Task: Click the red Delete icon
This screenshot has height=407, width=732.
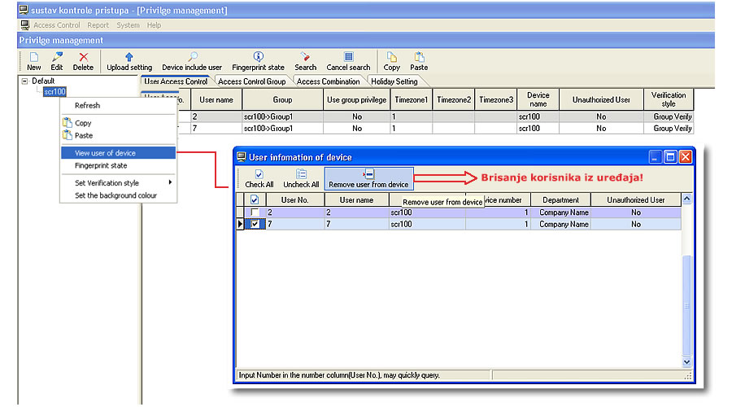Action: tap(83, 57)
